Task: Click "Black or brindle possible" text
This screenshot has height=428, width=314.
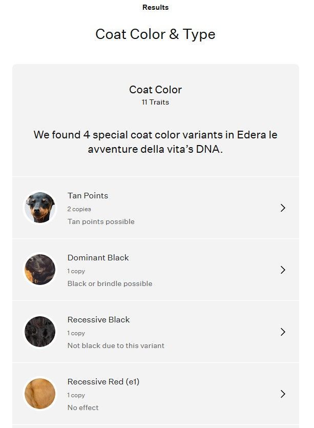Action: coord(110,283)
